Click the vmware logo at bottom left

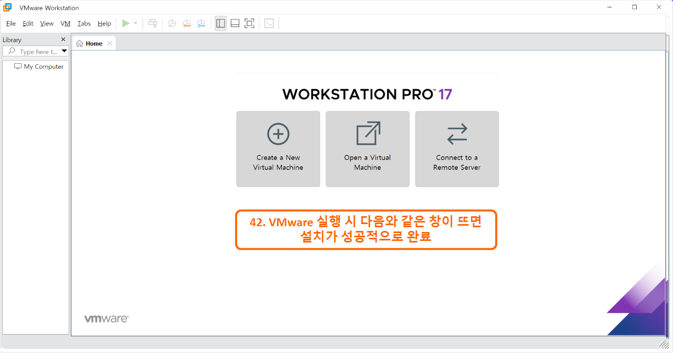pyautogui.click(x=106, y=319)
